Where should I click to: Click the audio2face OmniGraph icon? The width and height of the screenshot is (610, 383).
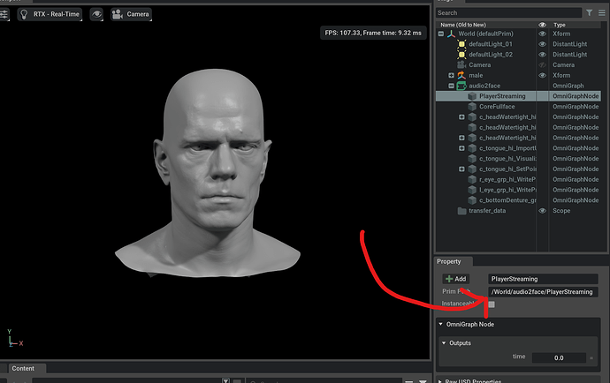461,86
